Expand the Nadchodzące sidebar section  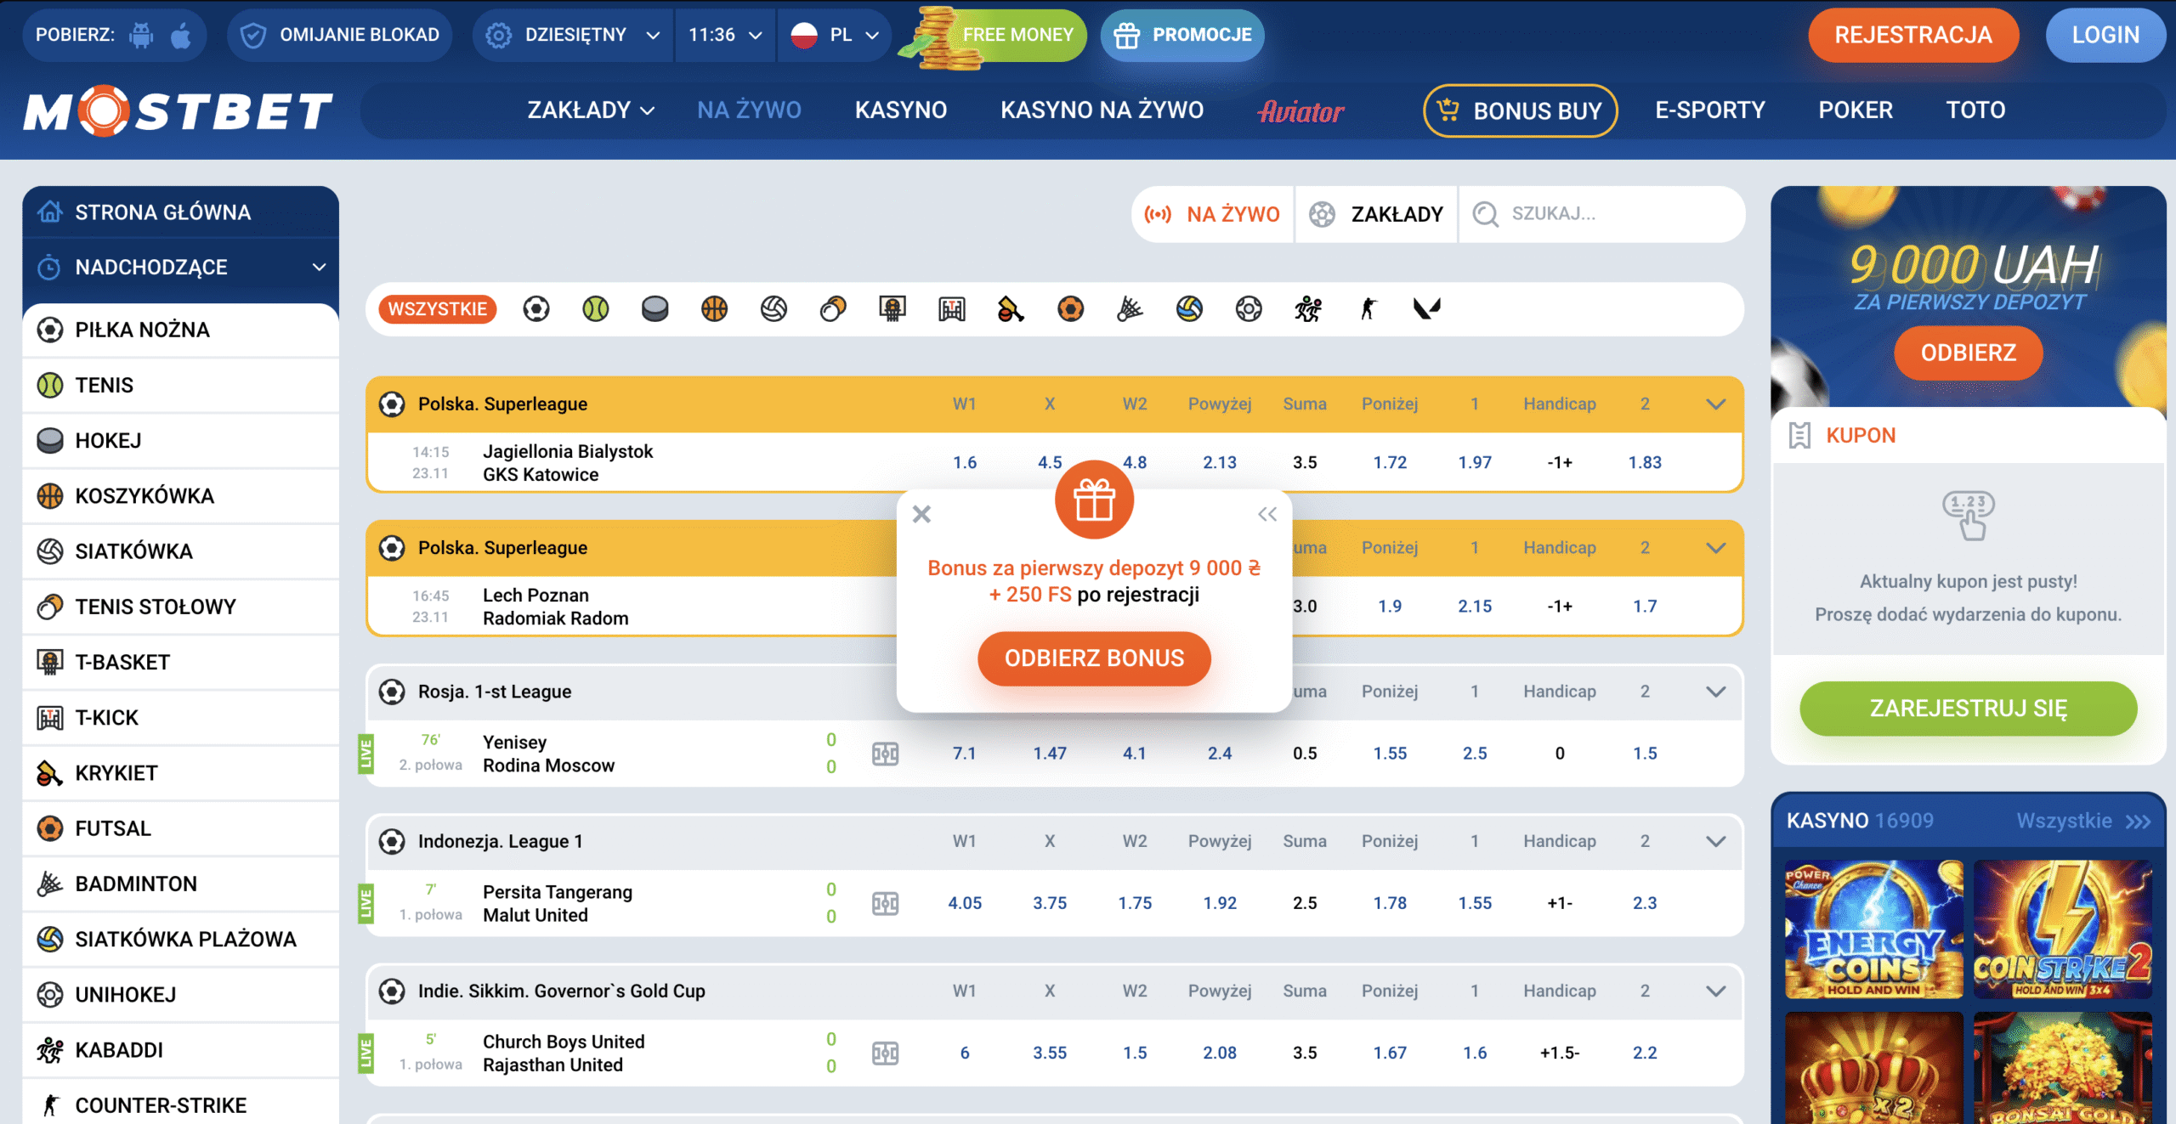180,267
